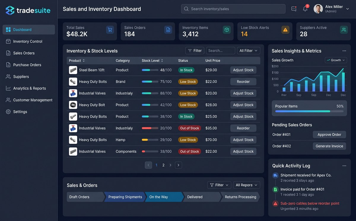Screen dimensions: 356x221
Task: Open the messages chat icon
Action: 294,9
